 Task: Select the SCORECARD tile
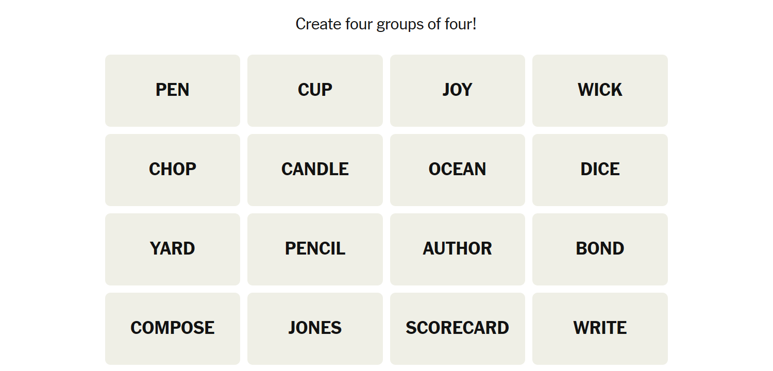point(458,329)
